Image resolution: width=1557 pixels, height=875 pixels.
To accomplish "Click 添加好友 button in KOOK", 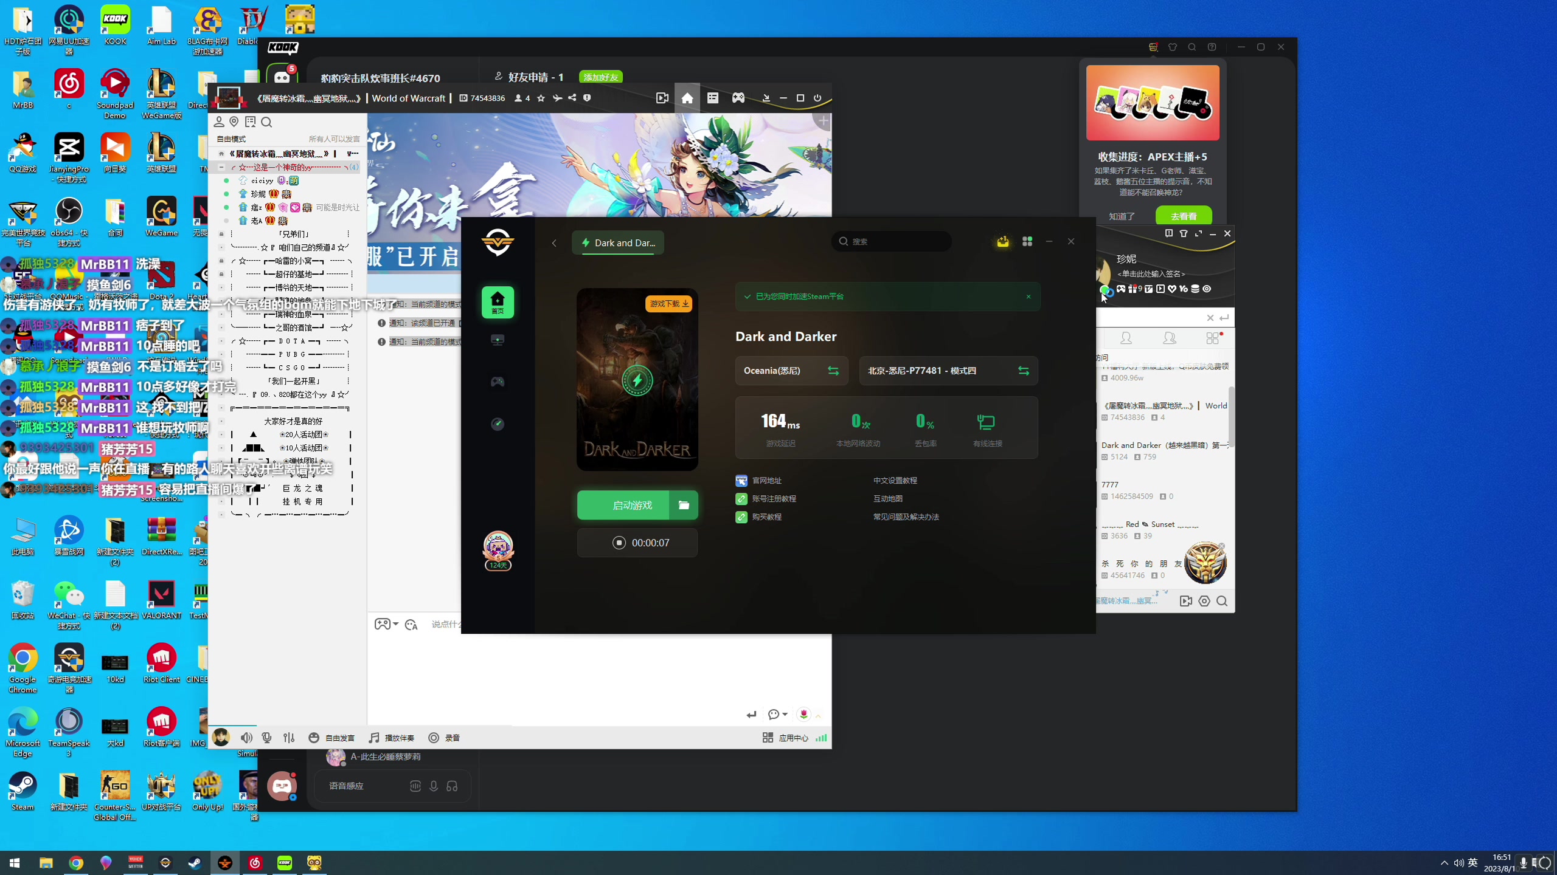I will [601, 77].
